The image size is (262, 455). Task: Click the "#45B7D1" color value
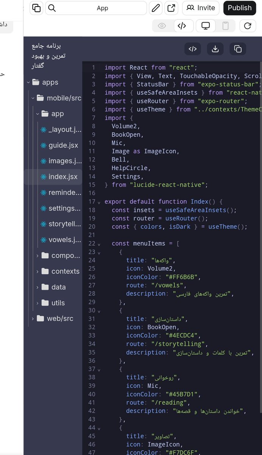tap(182, 394)
